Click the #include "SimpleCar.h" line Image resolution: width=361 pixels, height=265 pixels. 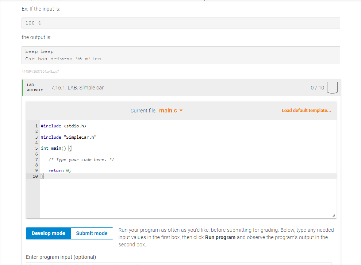click(x=69, y=137)
